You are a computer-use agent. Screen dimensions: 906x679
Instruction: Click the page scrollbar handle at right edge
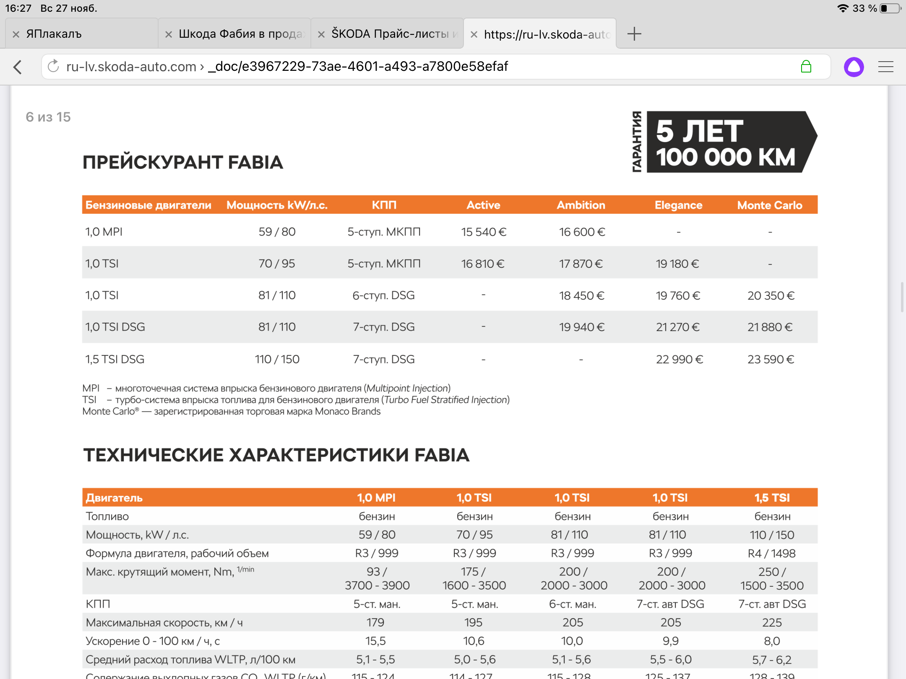click(x=902, y=297)
